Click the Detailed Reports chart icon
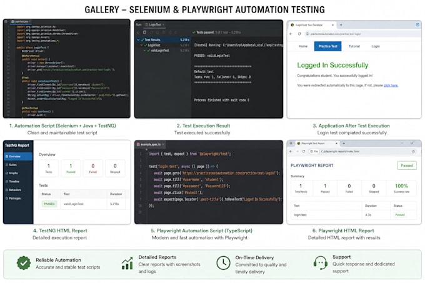The width and height of the screenshot is (425, 283). click(x=127, y=263)
